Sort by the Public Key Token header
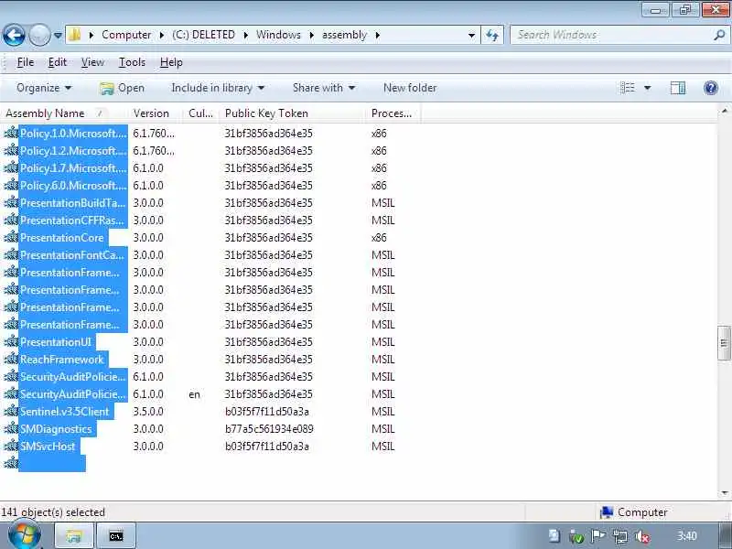The height and width of the screenshot is (549, 732). click(292, 113)
